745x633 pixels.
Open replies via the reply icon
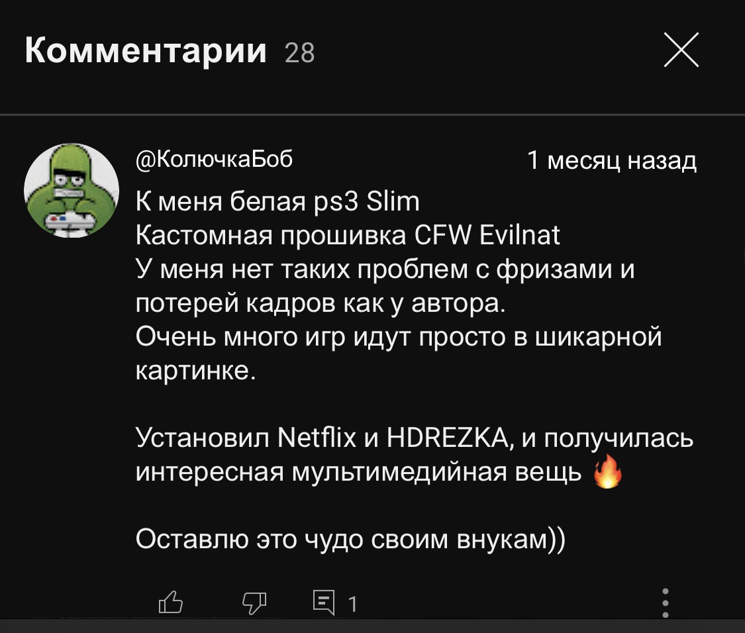click(x=324, y=603)
